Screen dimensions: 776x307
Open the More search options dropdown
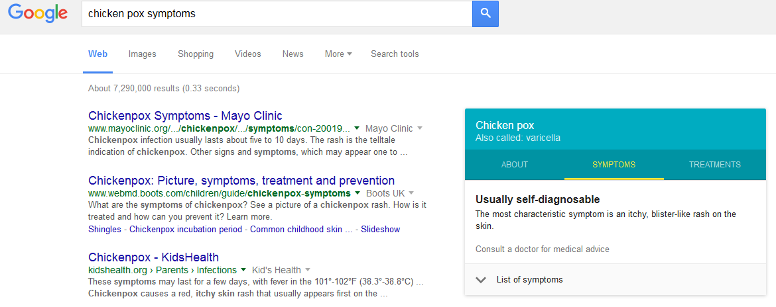coord(338,54)
